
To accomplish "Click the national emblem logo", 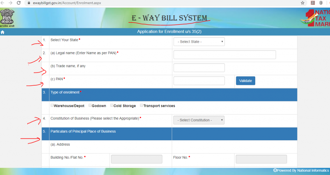I will (x=7, y=18).
